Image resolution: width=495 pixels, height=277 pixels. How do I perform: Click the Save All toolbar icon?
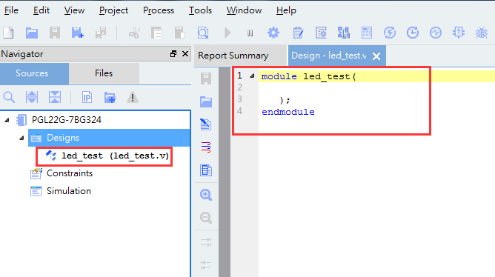(101, 33)
